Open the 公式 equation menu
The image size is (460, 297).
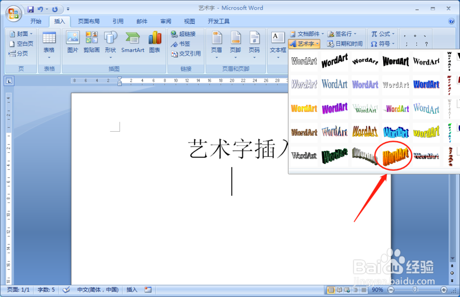[x=383, y=34]
